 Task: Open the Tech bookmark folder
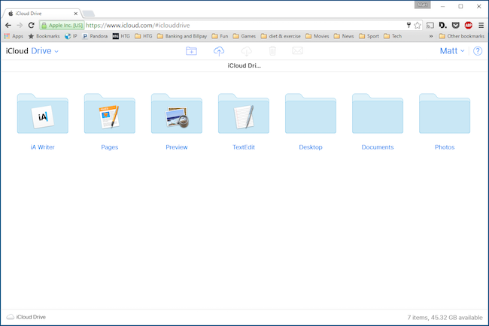click(393, 36)
